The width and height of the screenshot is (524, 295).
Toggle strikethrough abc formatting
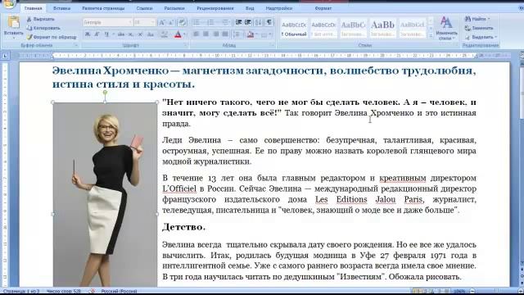tap(121, 34)
